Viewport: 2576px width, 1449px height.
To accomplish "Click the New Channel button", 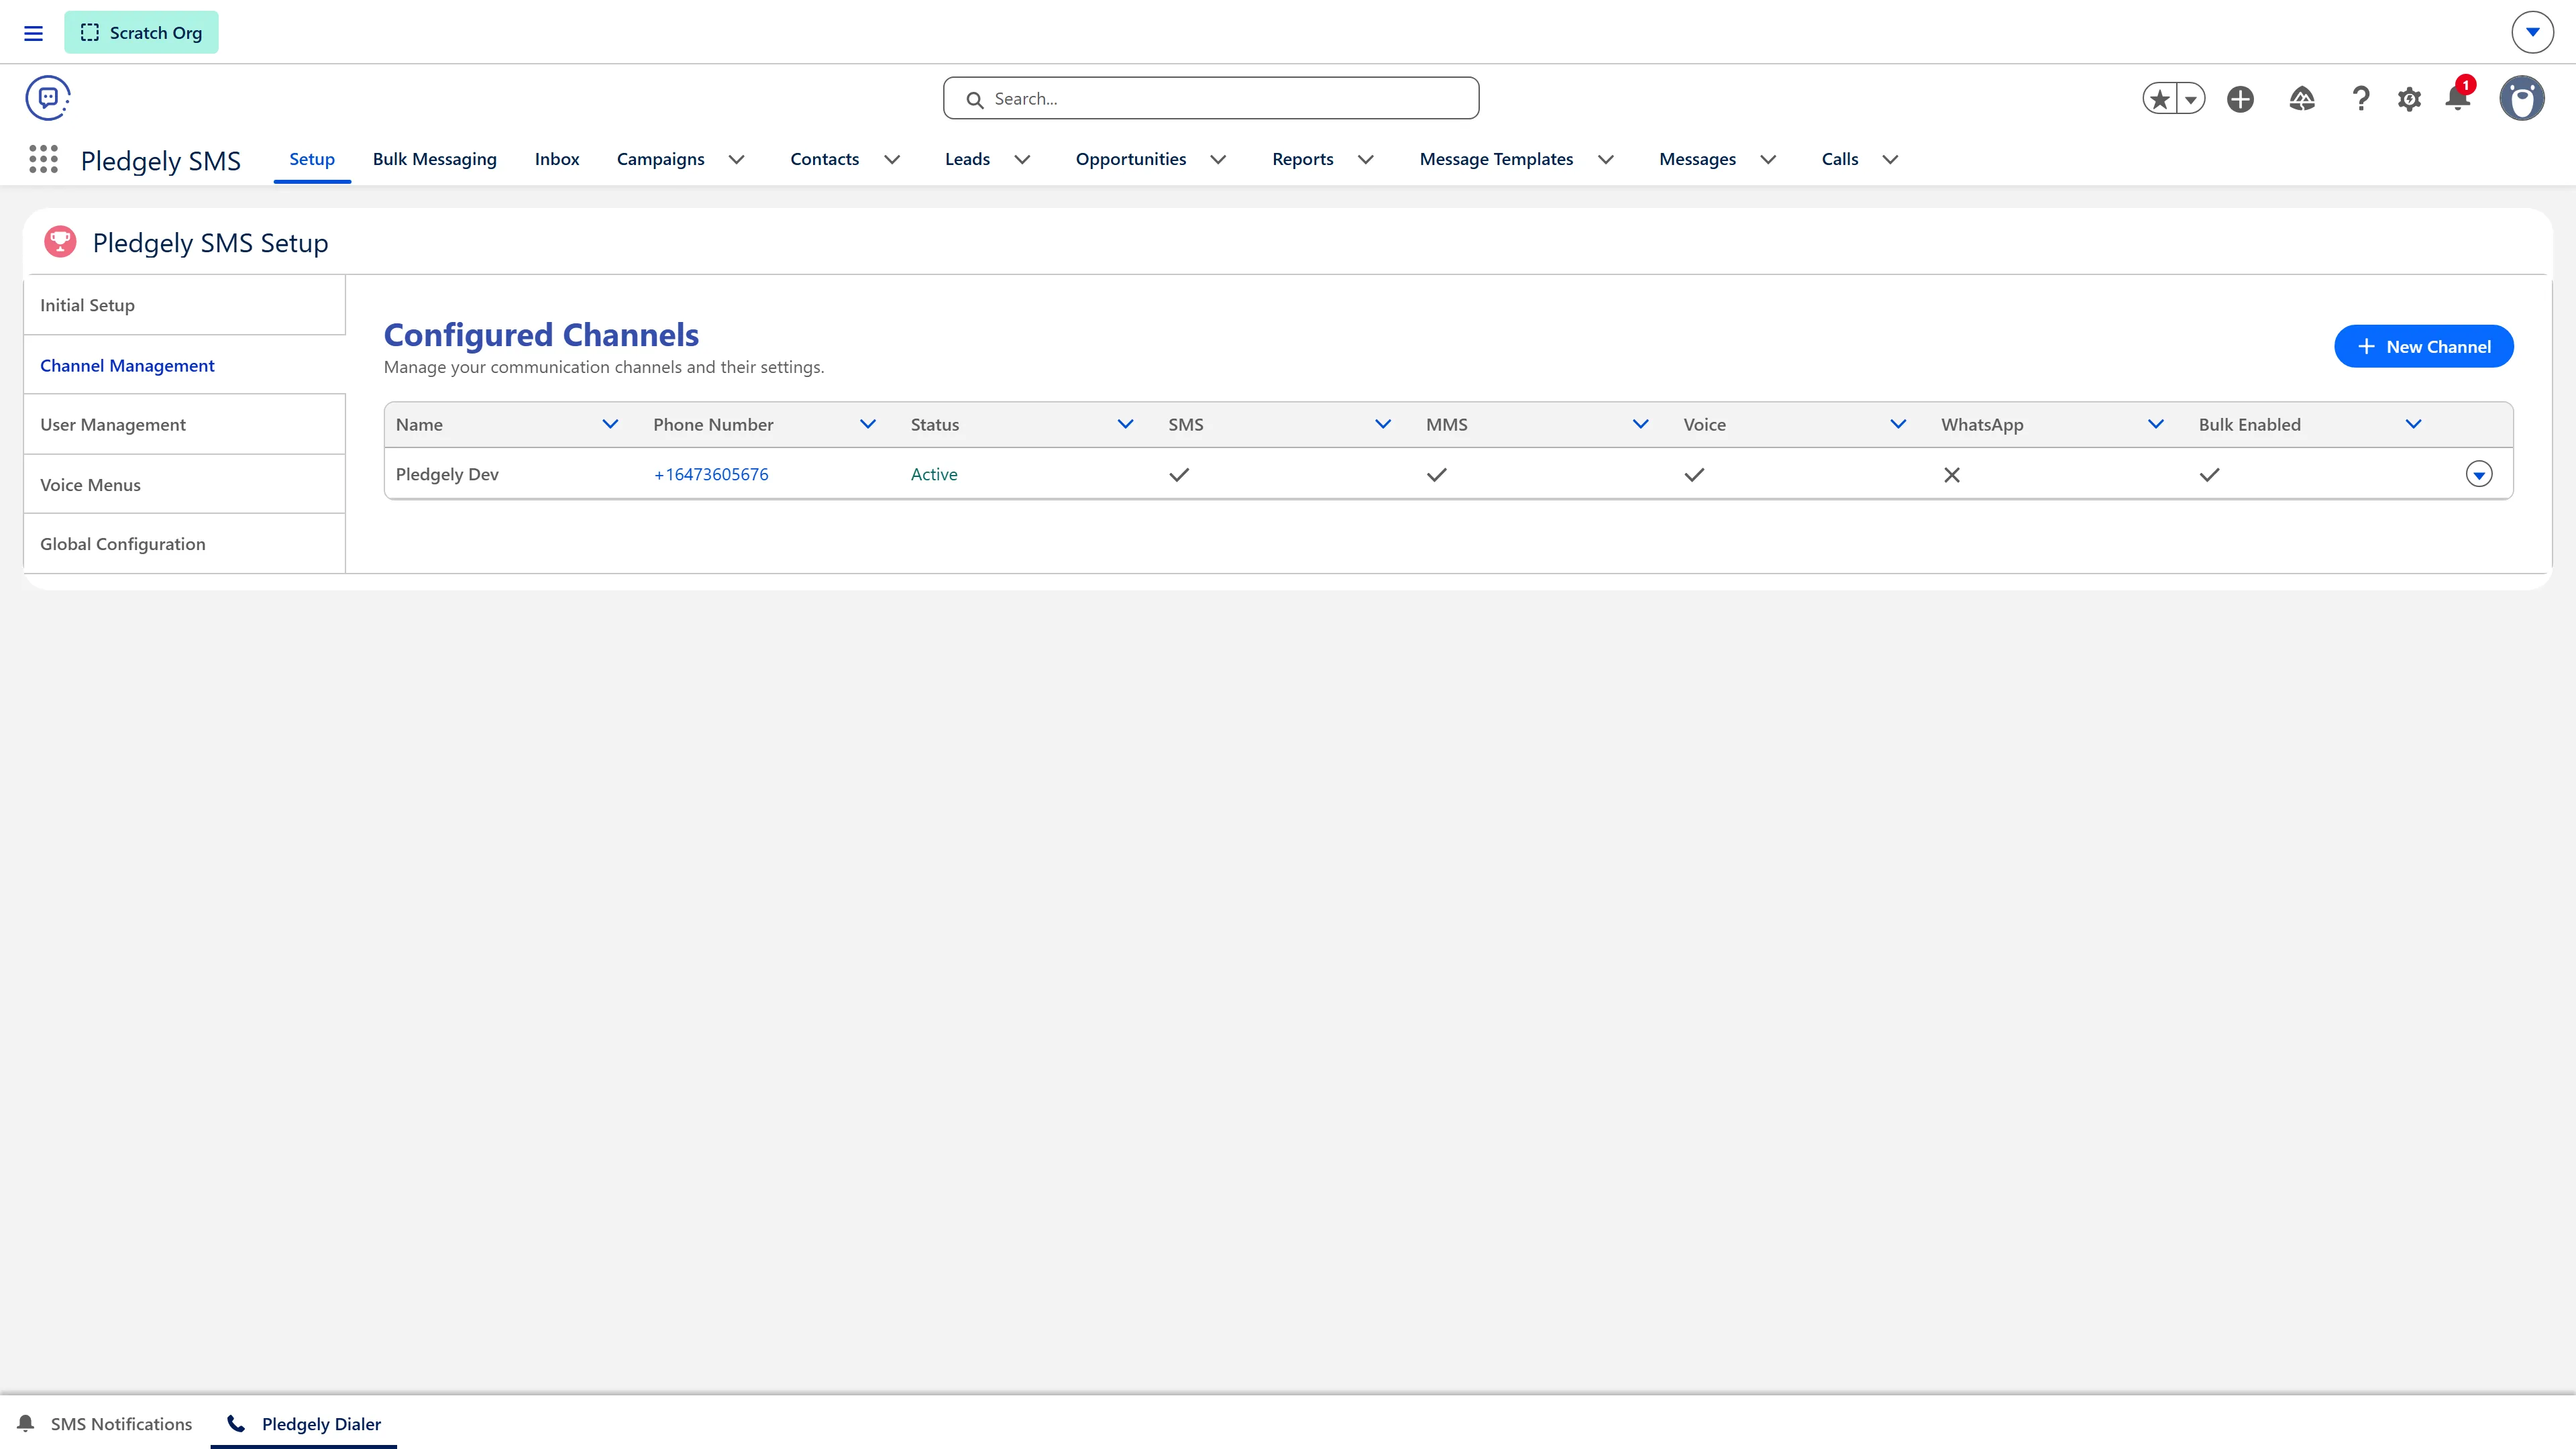I will [x=2423, y=346].
